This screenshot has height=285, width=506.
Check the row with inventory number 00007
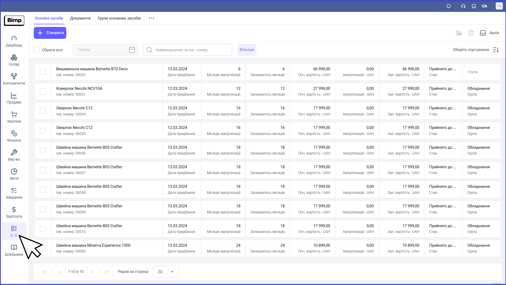click(x=43, y=170)
